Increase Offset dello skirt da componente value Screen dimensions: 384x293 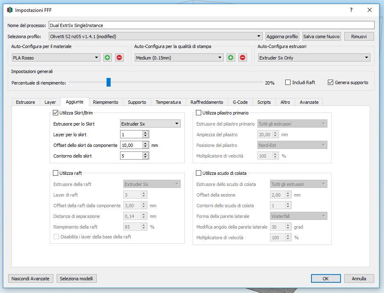(145, 144)
